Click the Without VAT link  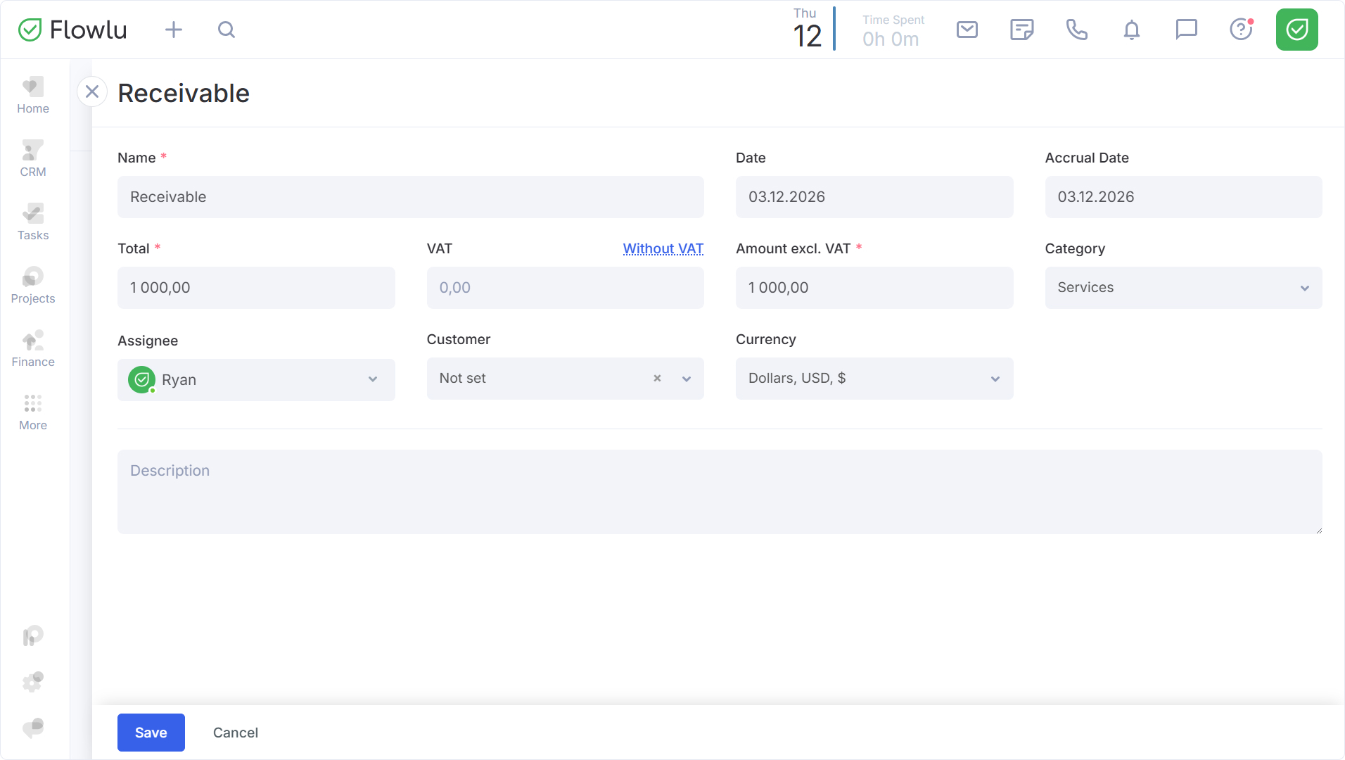tap(663, 248)
